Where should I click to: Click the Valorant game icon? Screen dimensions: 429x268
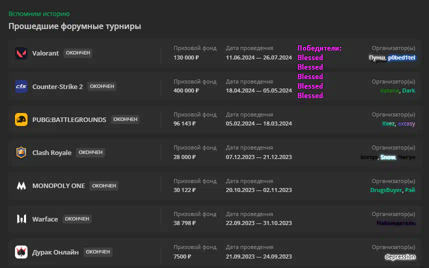(x=21, y=53)
